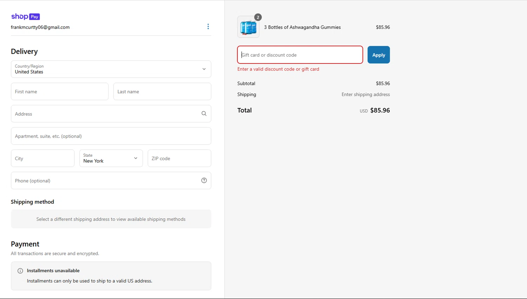Click the error message about valid discount code
This screenshot has height=299, width=527.
pos(278,69)
